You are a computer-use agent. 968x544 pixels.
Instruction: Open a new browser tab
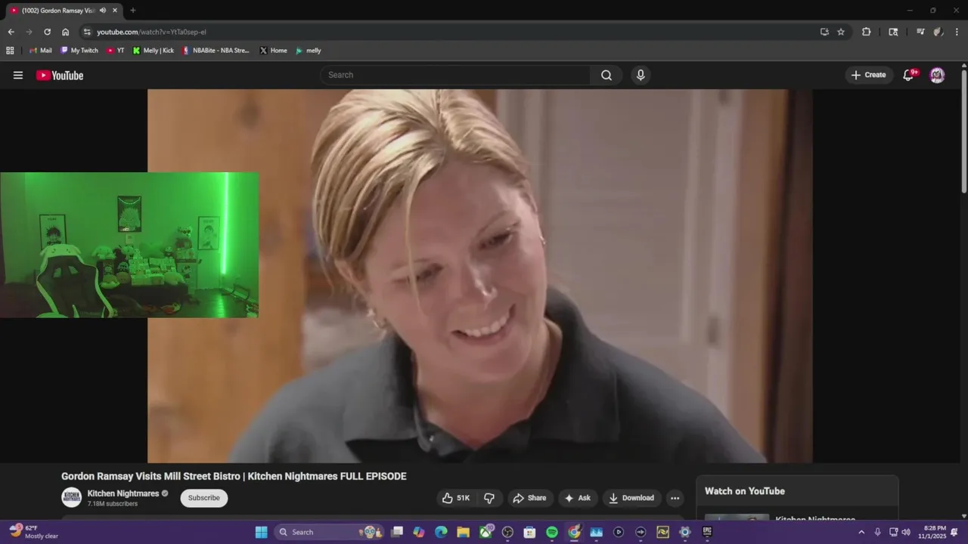[x=133, y=11]
